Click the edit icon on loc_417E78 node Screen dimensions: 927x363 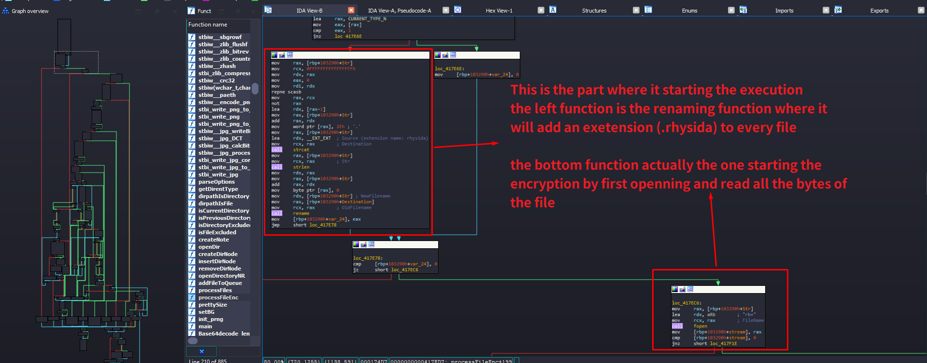pos(364,244)
